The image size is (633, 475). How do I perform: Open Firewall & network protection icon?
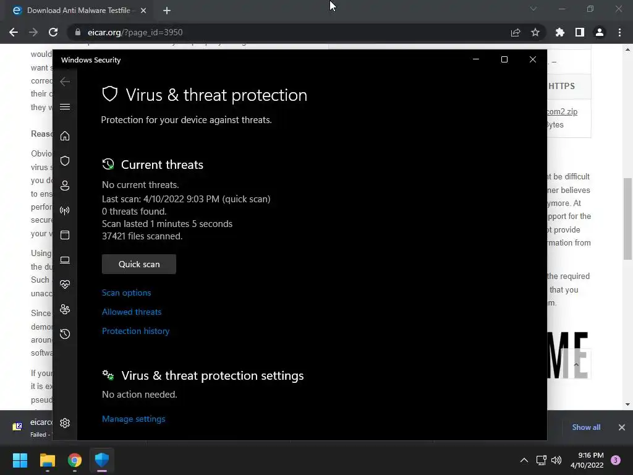pos(65,210)
